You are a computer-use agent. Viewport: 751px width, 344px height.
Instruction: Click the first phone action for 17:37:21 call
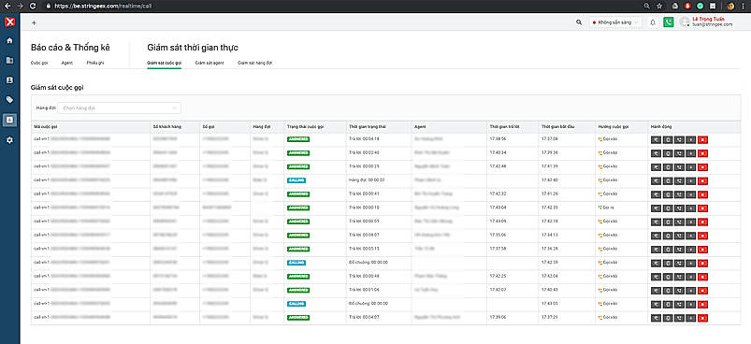pyautogui.click(x=657, y=318)
